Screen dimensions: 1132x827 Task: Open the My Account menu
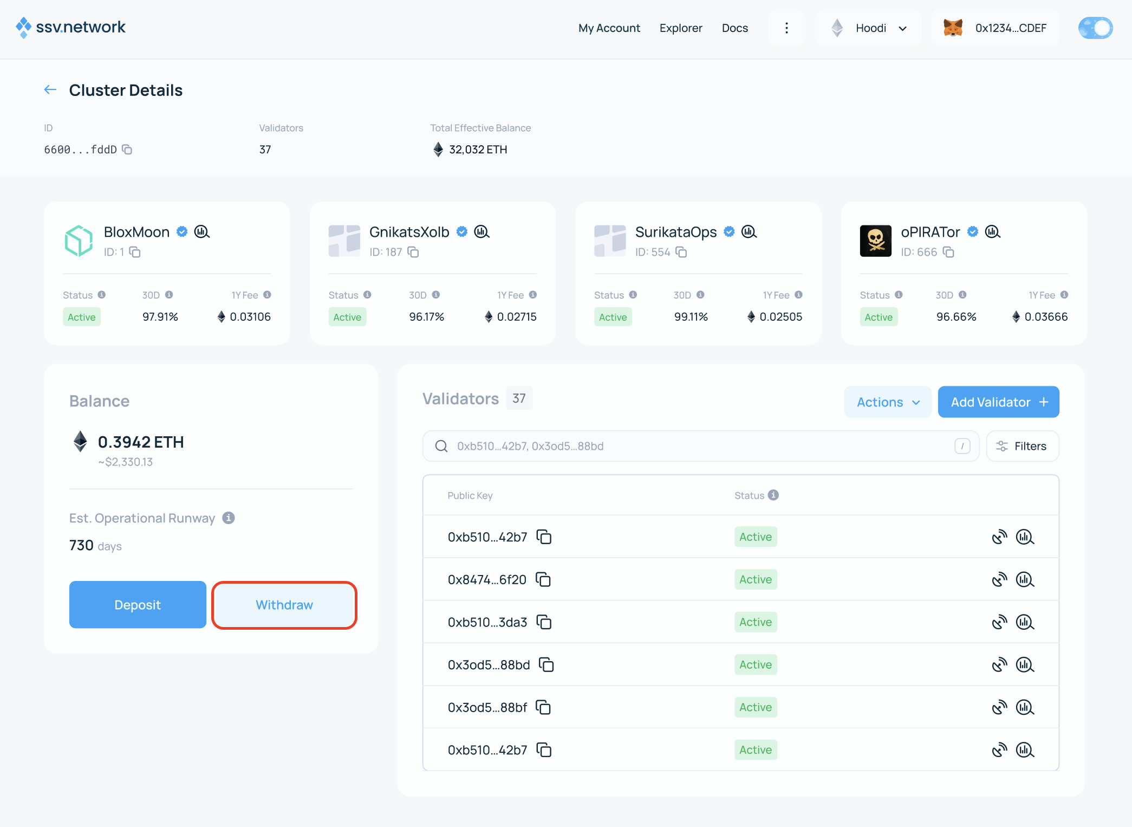coord(609,28)
